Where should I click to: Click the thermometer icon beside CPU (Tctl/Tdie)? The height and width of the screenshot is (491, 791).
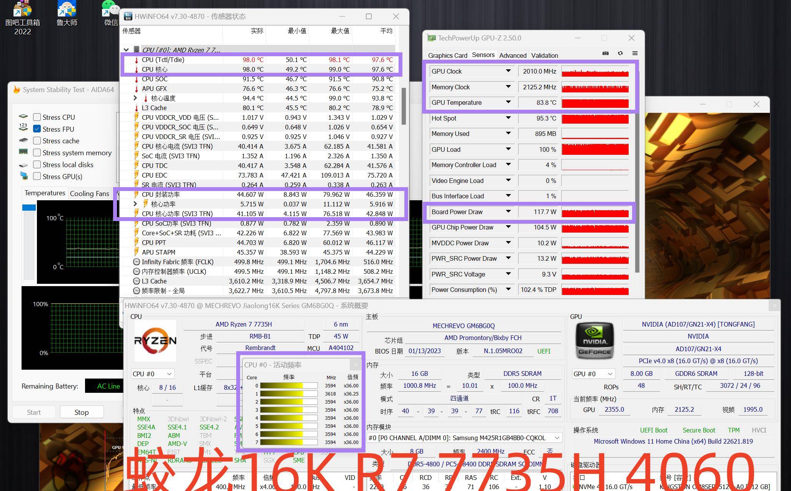136,60
